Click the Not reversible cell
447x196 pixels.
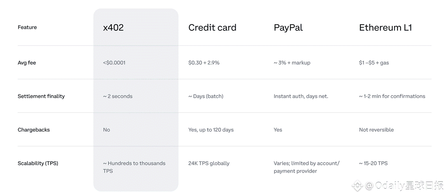(376, 130)
